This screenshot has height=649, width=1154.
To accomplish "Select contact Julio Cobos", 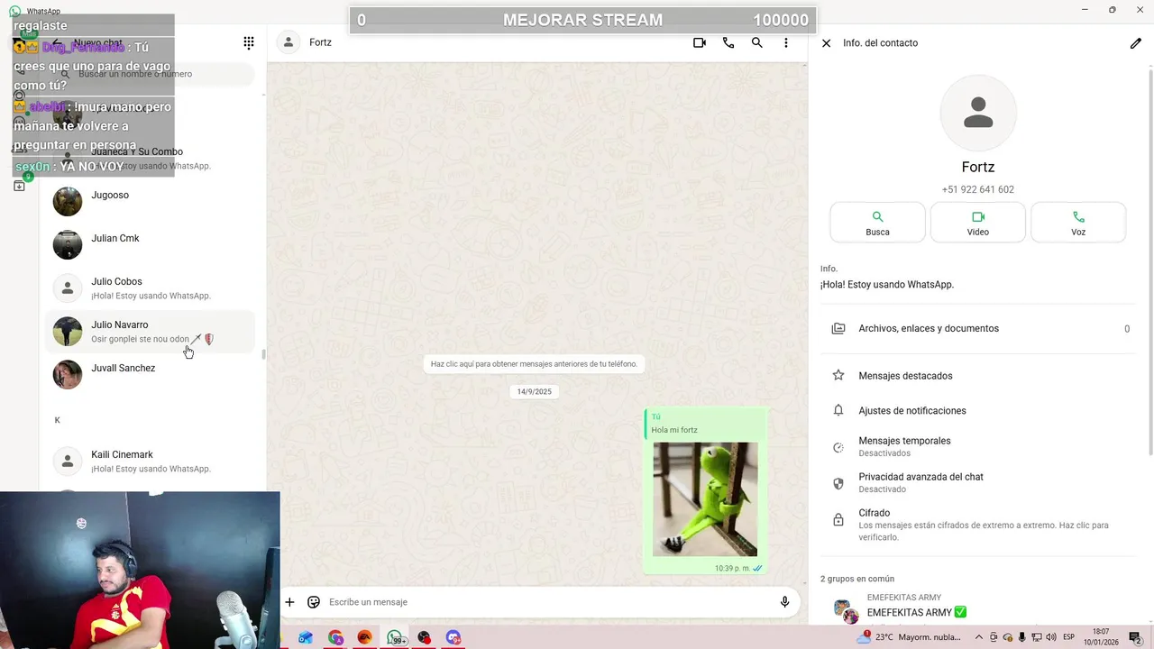I will pos(150,288).
